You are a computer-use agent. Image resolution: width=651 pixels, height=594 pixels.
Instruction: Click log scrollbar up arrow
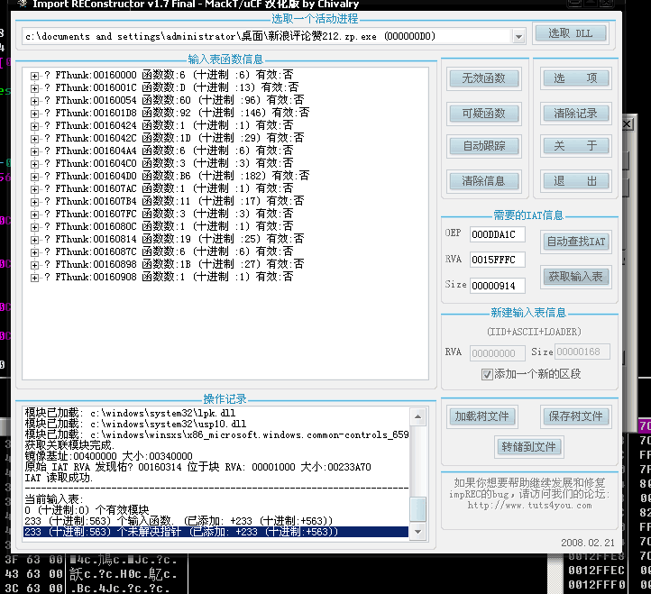tap(418, 416)
